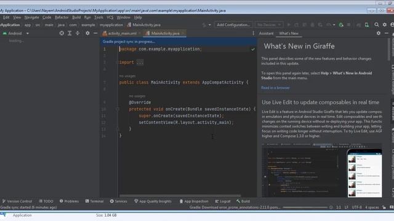Open IDE settings gear in toolbar

384,25
